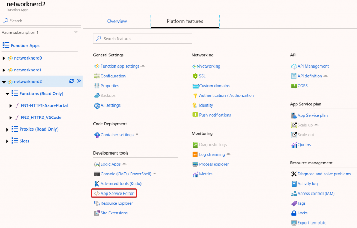The width and height of the screenshot is (357, 228).
Task: Click the CORS green icon
Action: pyautogui.click(x=294, y=86)
